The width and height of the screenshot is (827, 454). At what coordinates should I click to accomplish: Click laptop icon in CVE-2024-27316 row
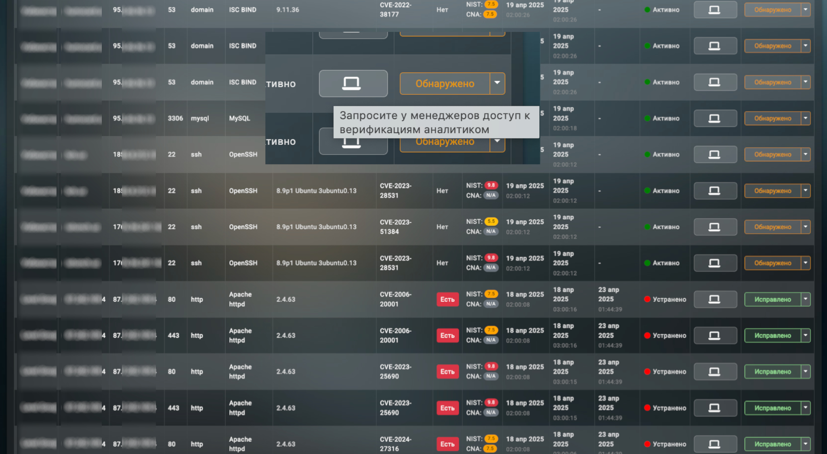point(715,444)
